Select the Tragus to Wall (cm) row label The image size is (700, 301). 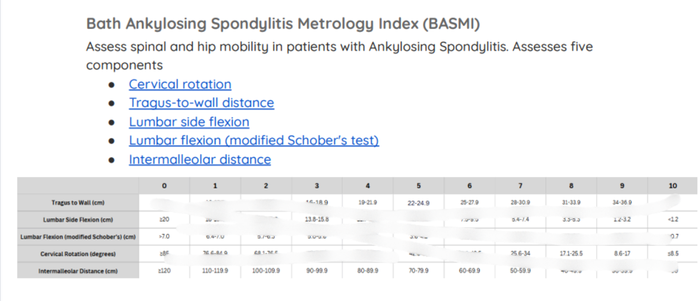[78, 203]
